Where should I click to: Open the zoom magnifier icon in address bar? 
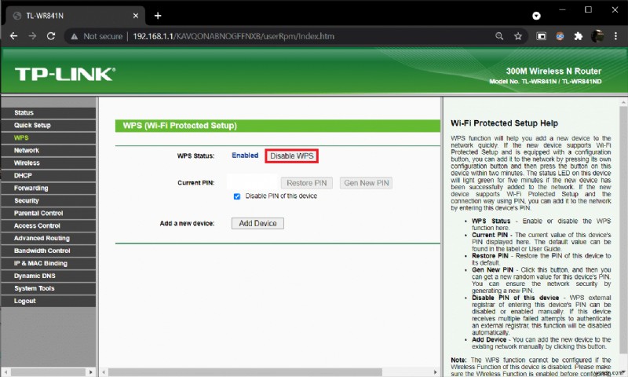point(499,36)
